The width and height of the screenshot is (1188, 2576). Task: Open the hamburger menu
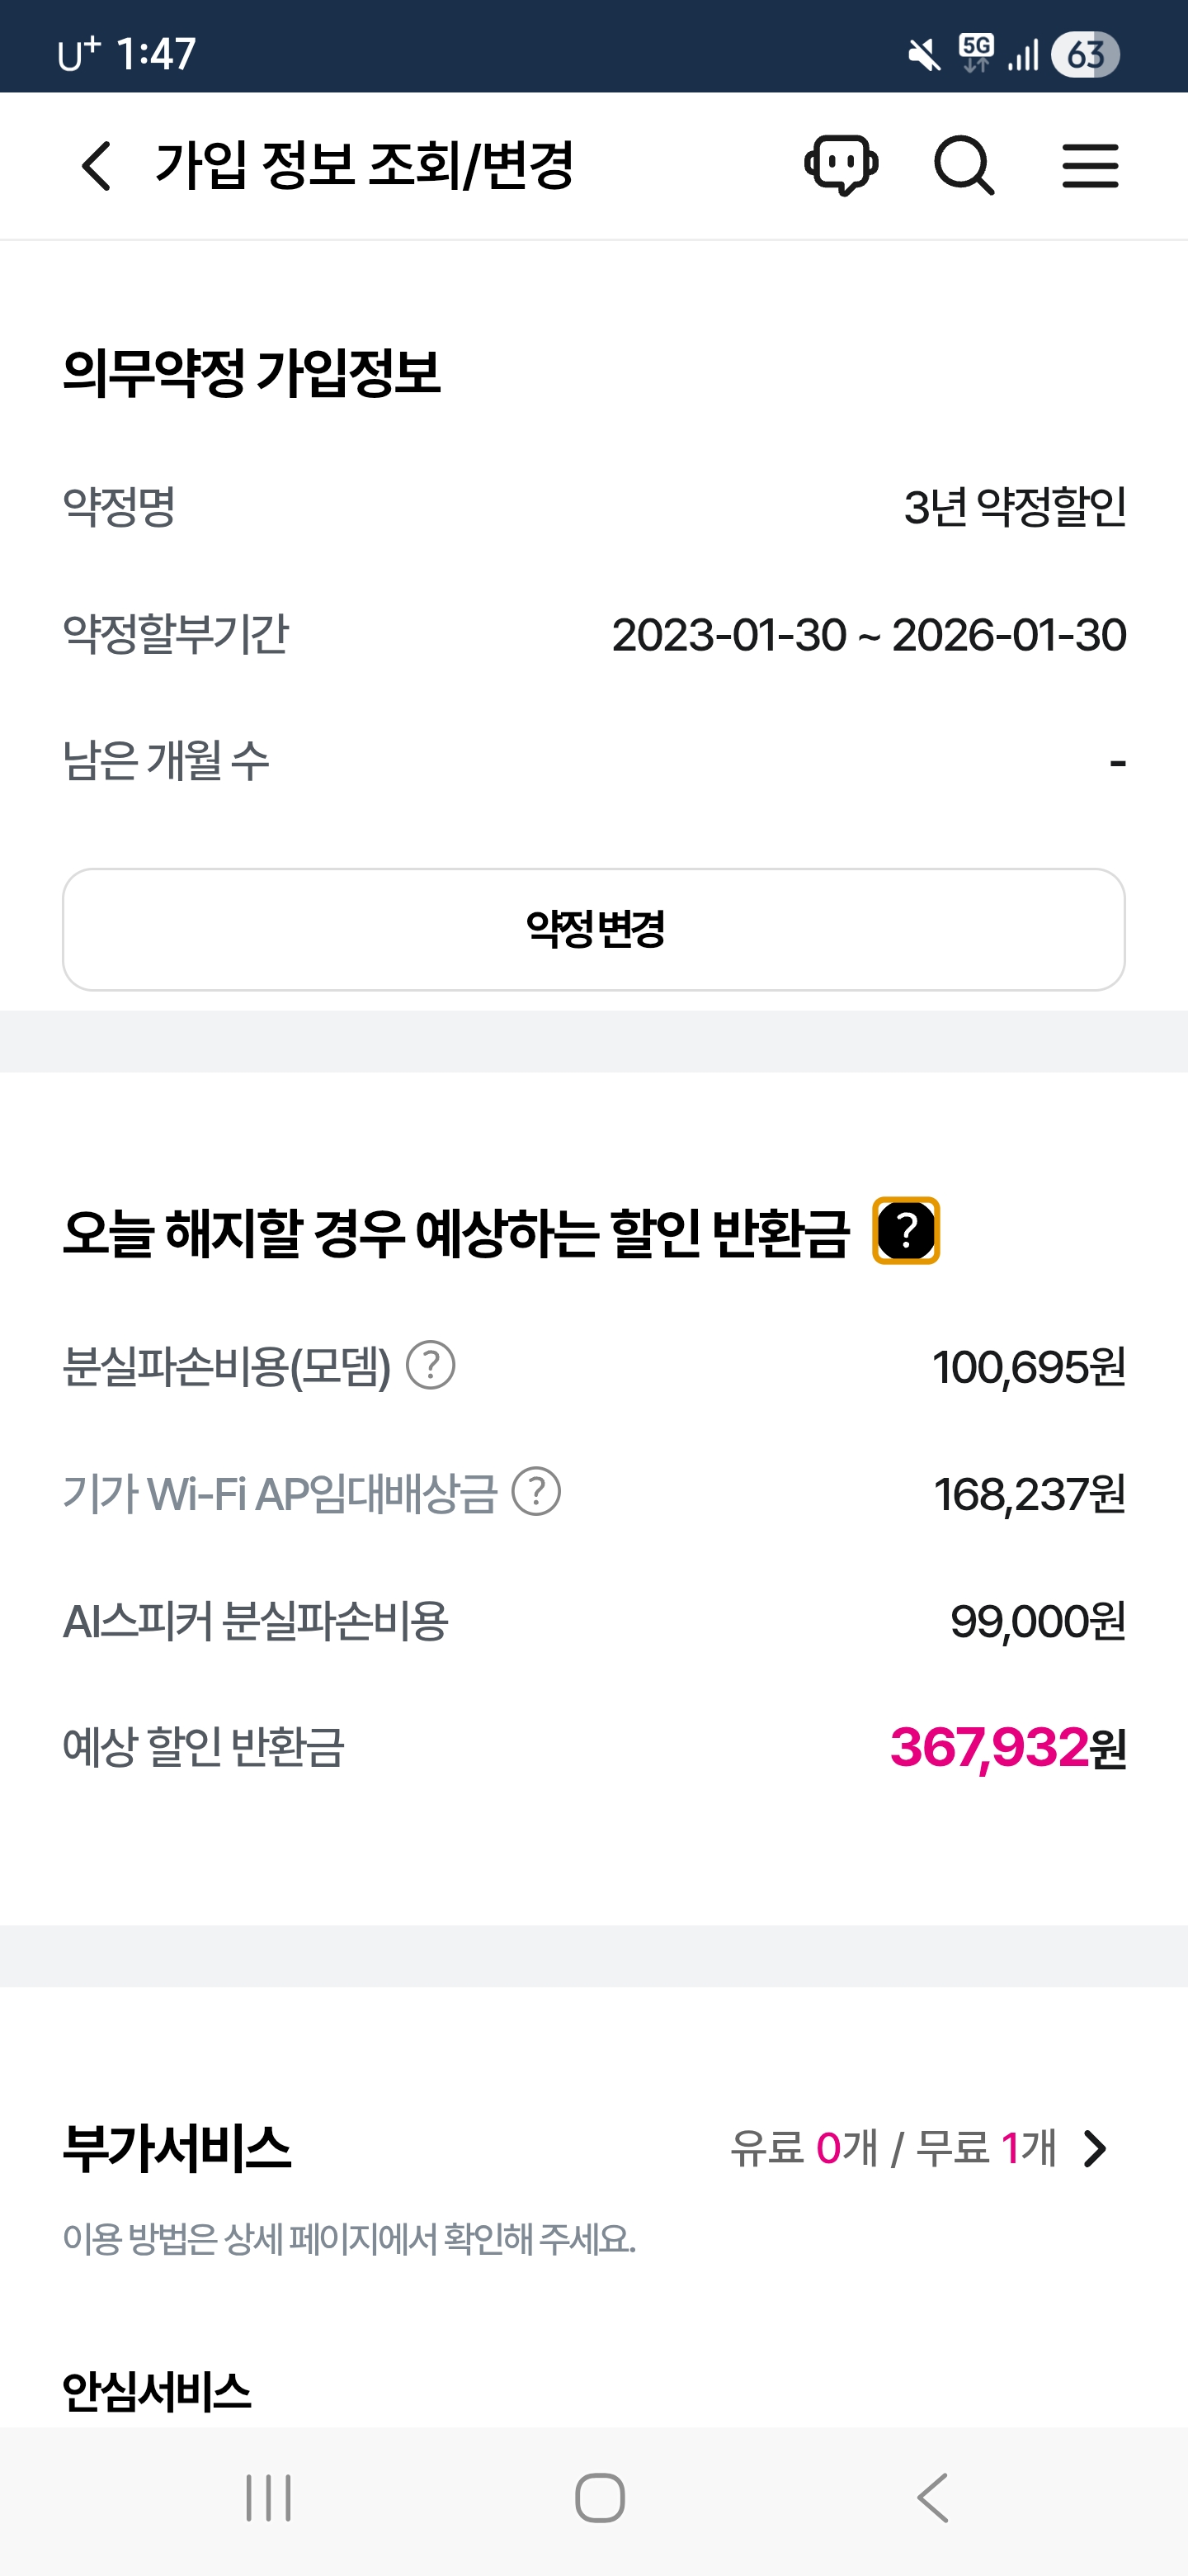pos(1090,166)
